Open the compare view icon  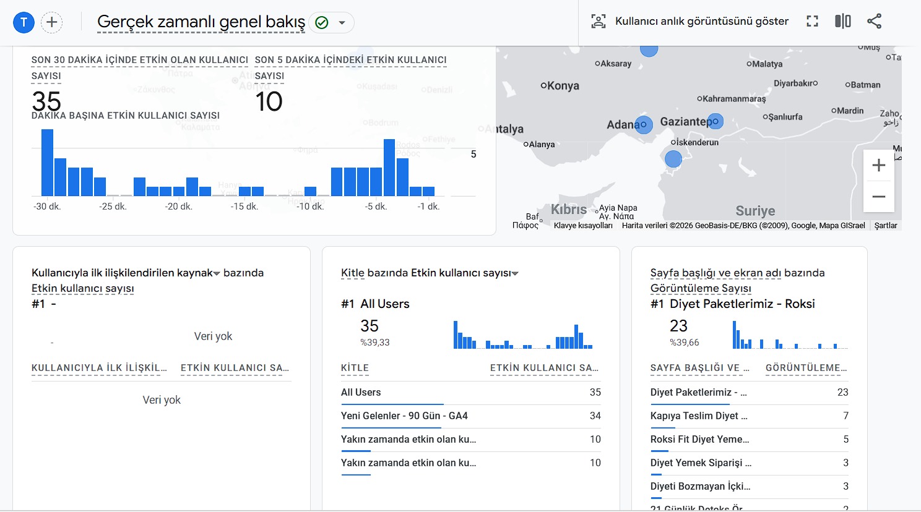pos(842,21)
